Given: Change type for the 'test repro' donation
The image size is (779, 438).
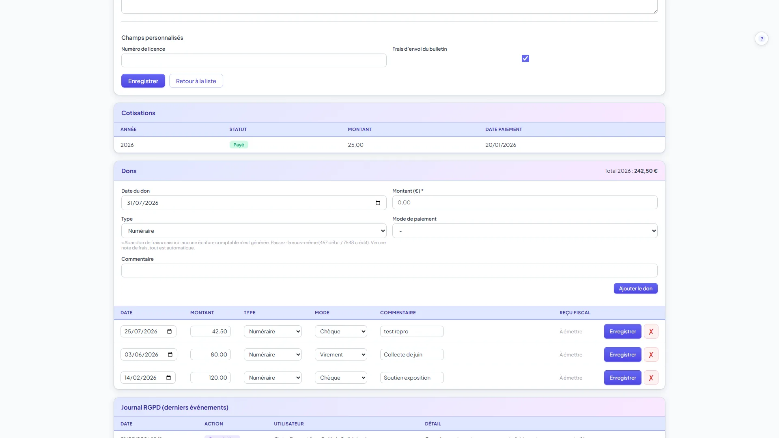Looking at the screenshot, I should 273,331.
